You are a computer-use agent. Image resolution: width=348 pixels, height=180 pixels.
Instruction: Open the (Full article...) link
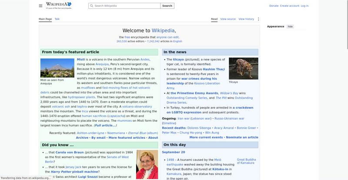tap(105, 125)
